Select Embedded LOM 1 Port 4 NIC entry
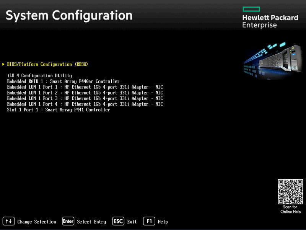This screenshot has height=230, width=306. [x=85, y=104]
